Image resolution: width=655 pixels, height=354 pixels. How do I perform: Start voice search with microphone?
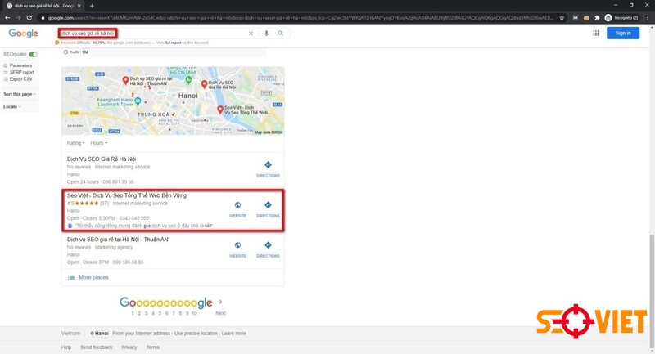(x=266, y=34)
